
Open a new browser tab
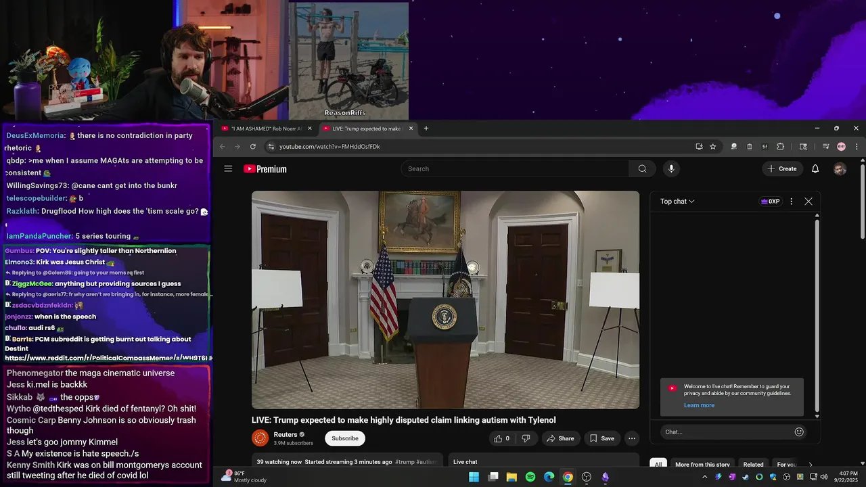426,129
